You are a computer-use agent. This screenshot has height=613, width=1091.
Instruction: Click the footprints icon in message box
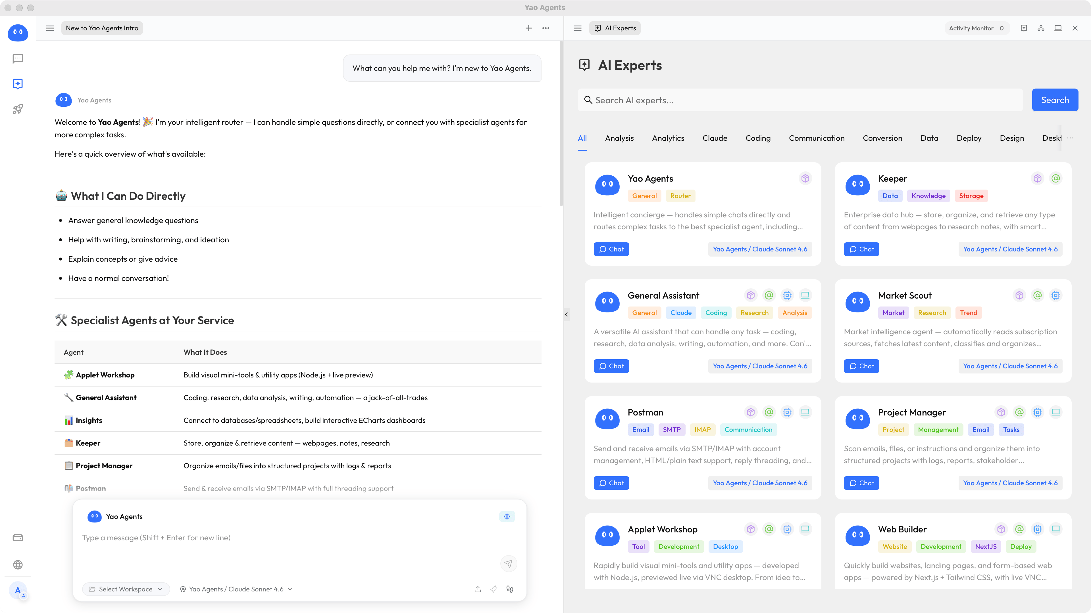coord(510,589)
